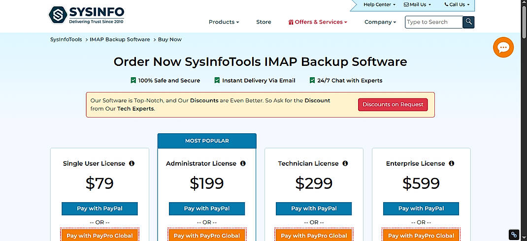
Task: Pay with PayPro Global for Enterprise License
Action: [421, 235]
